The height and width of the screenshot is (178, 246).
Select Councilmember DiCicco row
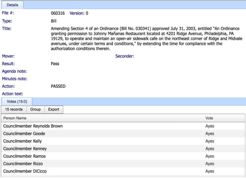123,171
